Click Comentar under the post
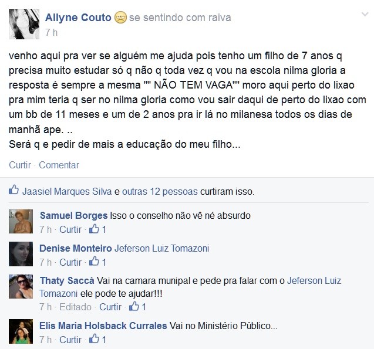The height and width of the screenshot is (349, 374). click(59, 165)
